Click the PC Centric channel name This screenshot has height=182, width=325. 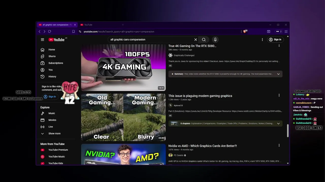[x=178, y=155]
